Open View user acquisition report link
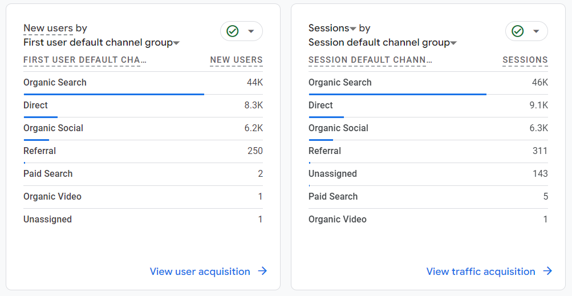 [200, 271]
